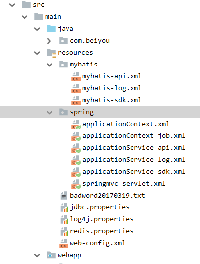200x264 pixels.
Task: Select redis.properties file name
Action: 102,231
